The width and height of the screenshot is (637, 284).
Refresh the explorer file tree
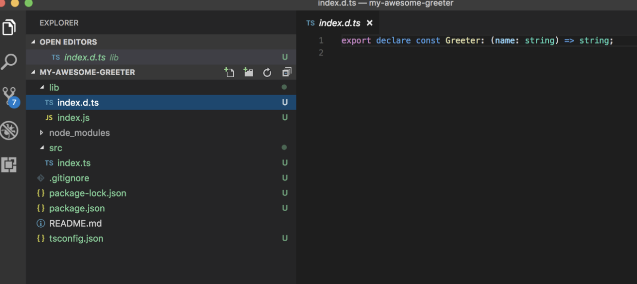(267, 72)
